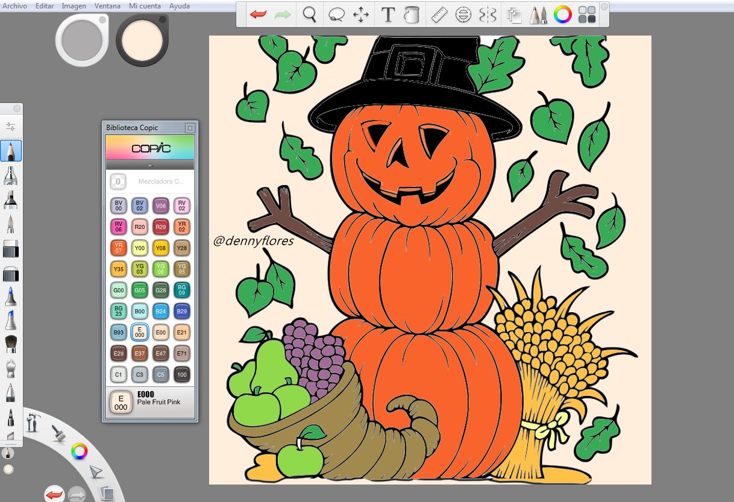Viewport: 734px width, 502px height.
Task: Click the small current brush indicator below palette
Action: [x=7, y=453]
